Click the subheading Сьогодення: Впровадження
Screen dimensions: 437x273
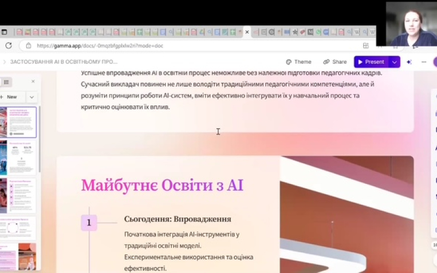point(178,219)
